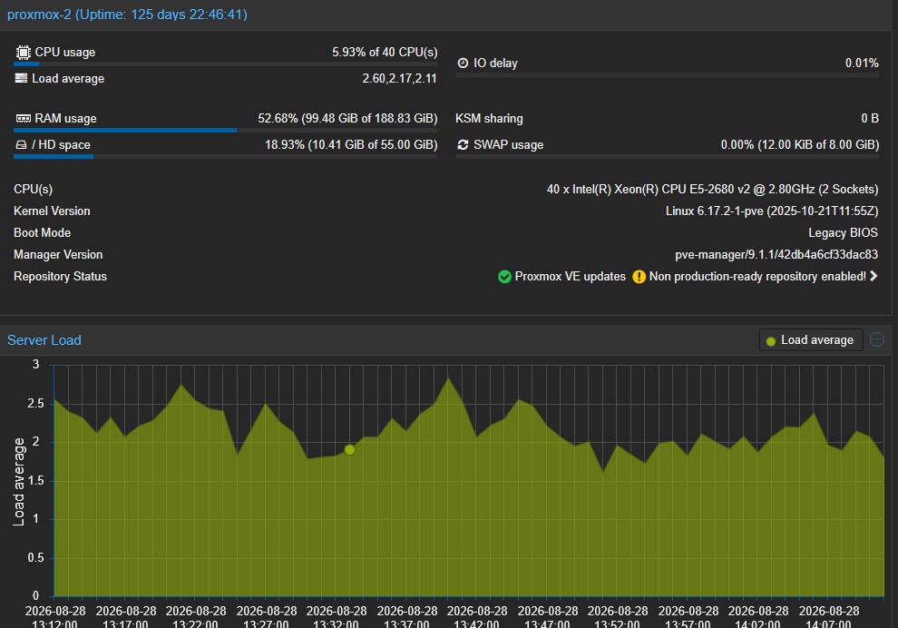Click the SWAP usage refresh icon

pos(463,144)
